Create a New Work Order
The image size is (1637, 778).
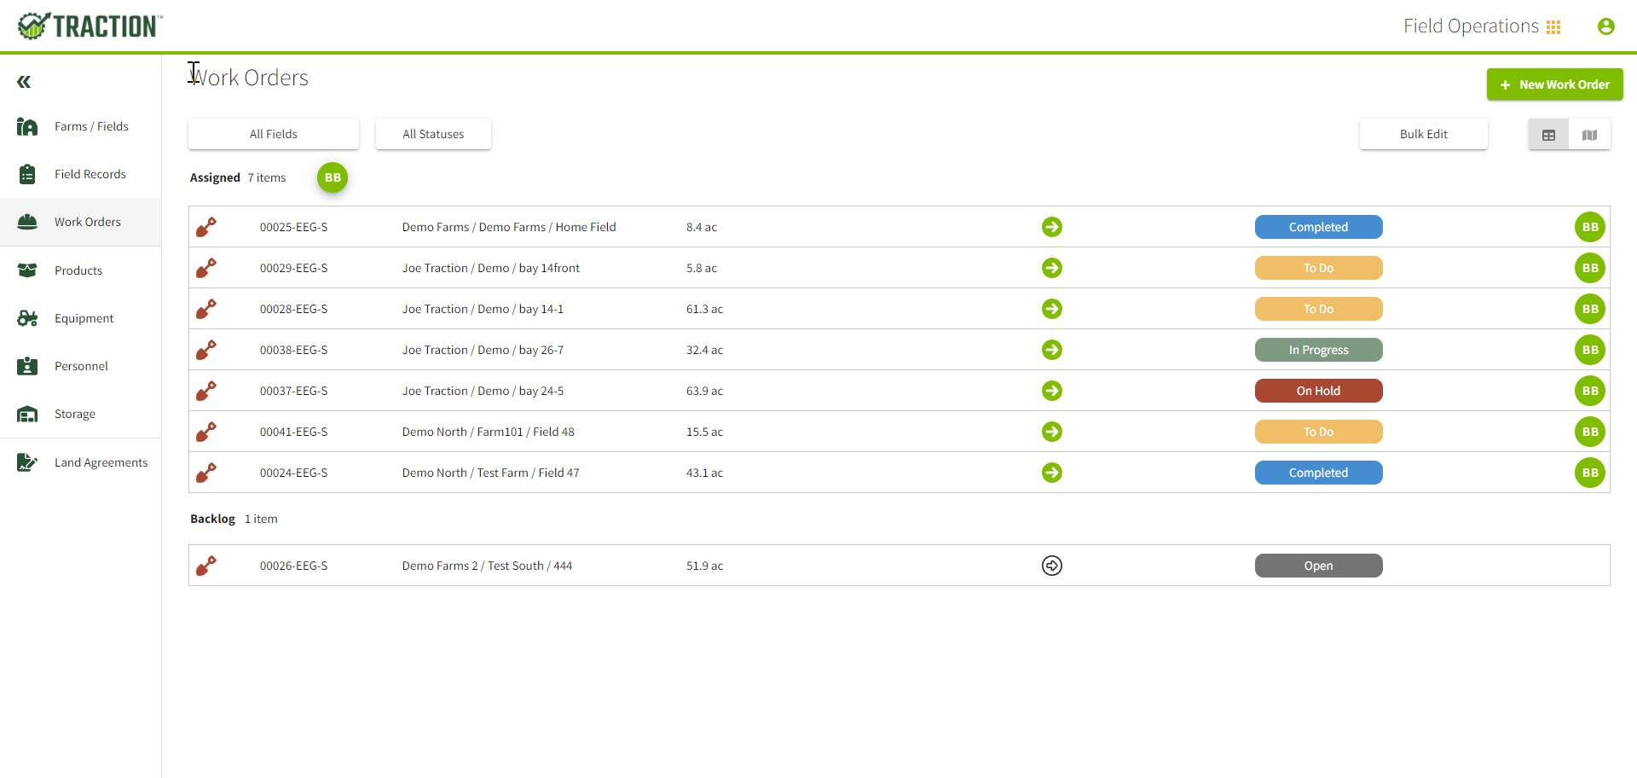click(x=1554, y=84)
